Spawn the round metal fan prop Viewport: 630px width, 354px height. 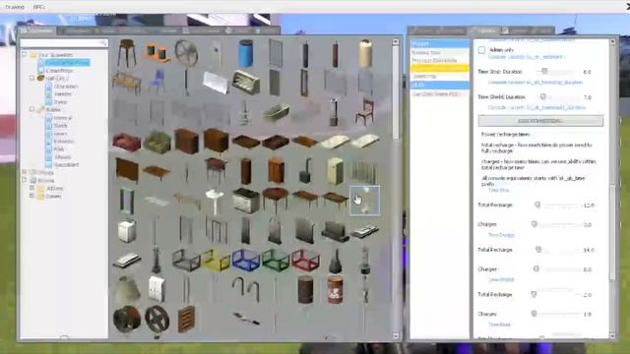(x=186, y=52)
